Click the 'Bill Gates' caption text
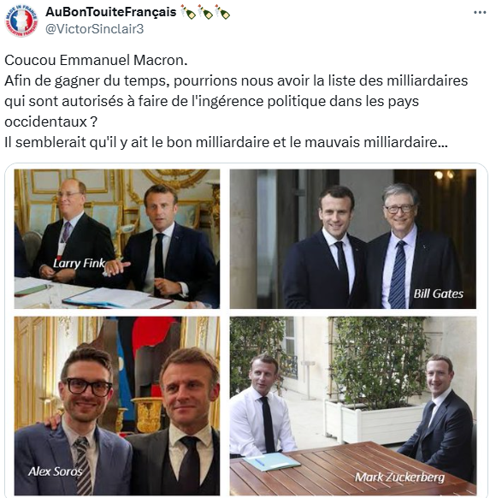496x498 pixels. click(x=438, y=293)
